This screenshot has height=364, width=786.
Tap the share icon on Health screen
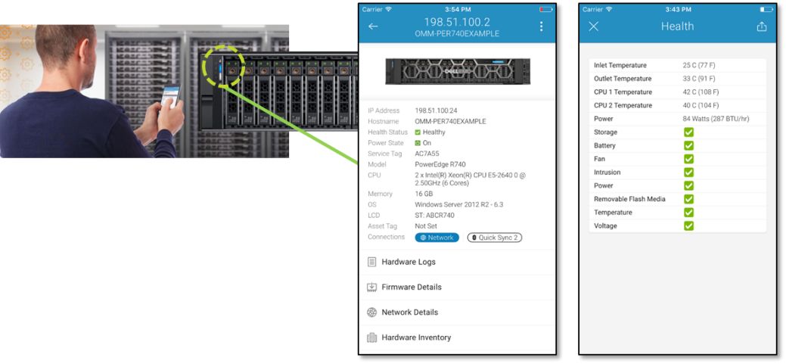761,26
